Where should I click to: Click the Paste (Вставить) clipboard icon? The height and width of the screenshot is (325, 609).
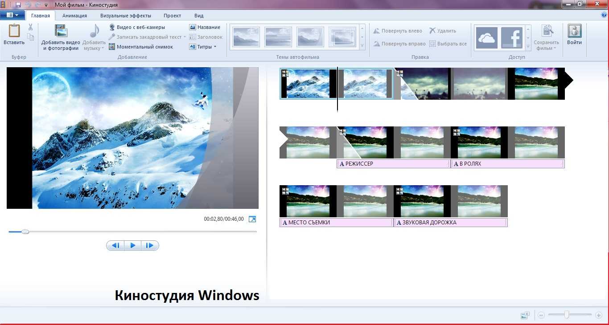coord(14,31)
